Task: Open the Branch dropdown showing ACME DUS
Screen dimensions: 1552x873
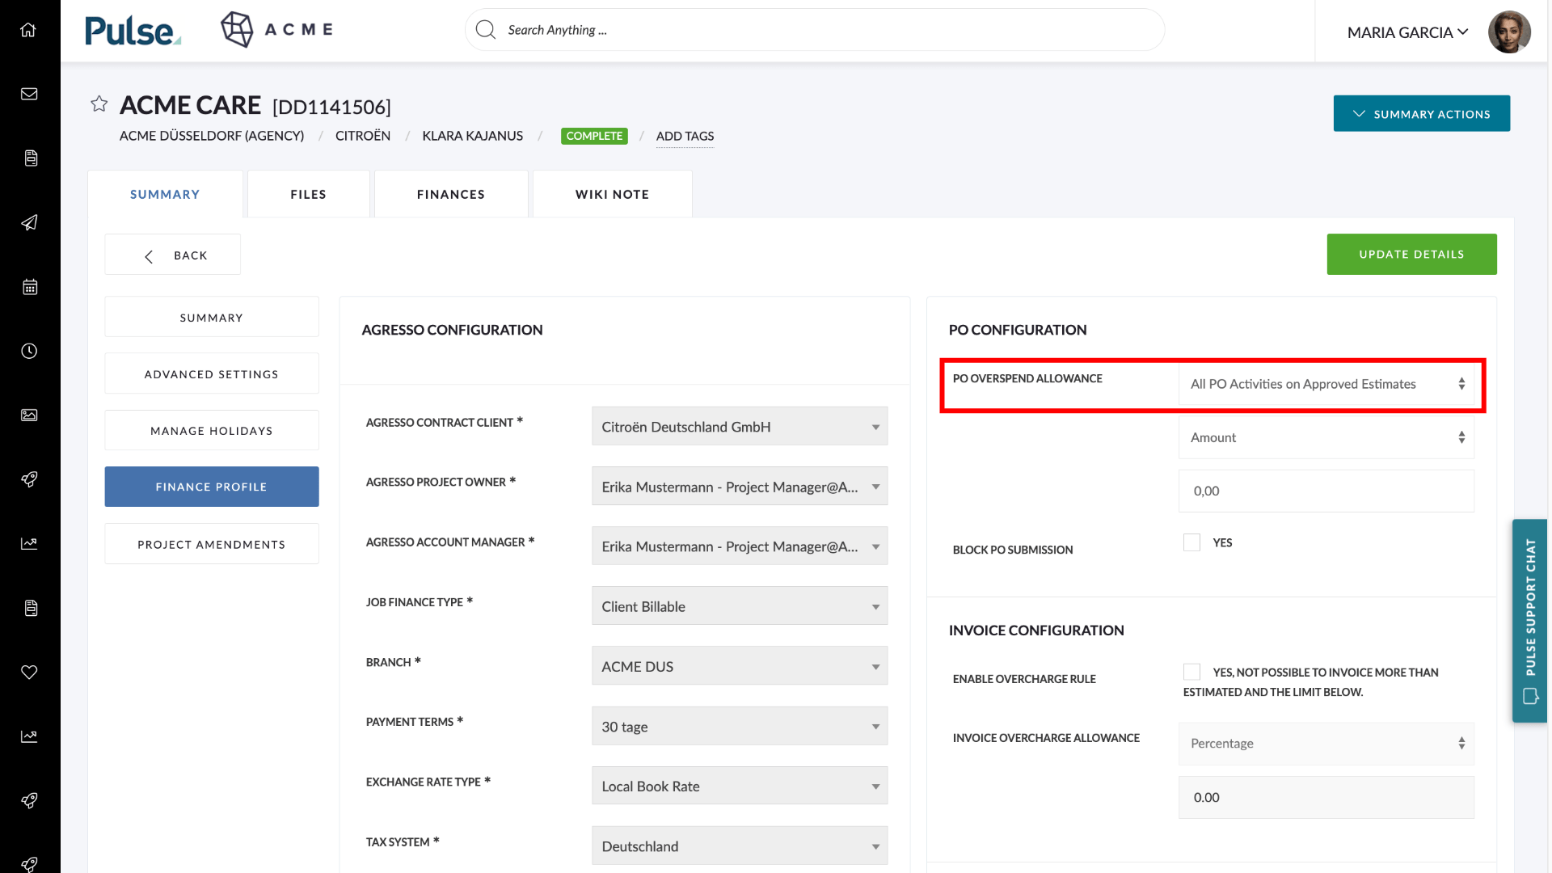Action: pos(740,665)
